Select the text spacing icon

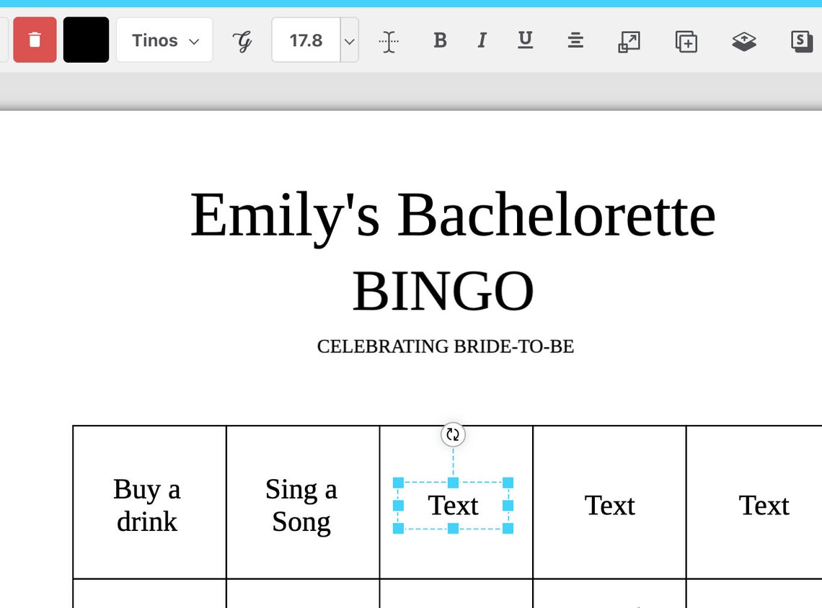pos(388,41)
